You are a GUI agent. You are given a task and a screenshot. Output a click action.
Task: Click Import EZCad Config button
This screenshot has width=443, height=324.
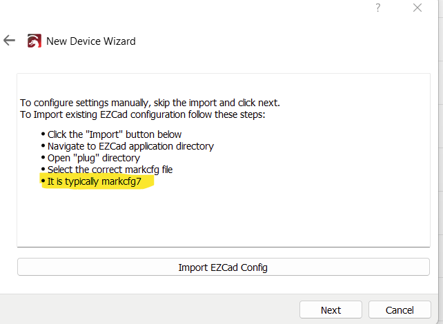224,267
